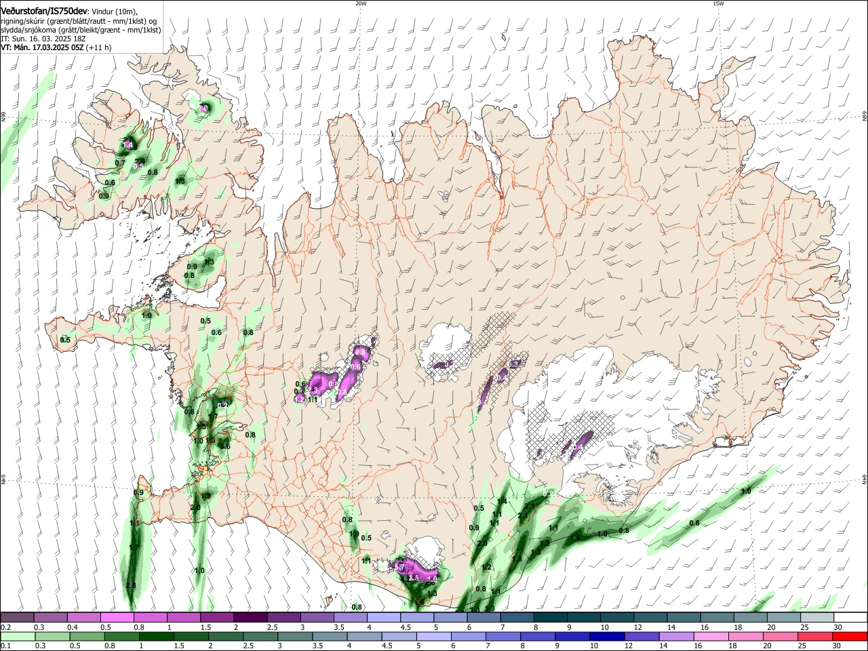Click the 'IT: Sun. 16. 03. 2025 18Z' line
The height and width of the screenshot is (651, 868).
pyautogui.click(x=43, y=39)
